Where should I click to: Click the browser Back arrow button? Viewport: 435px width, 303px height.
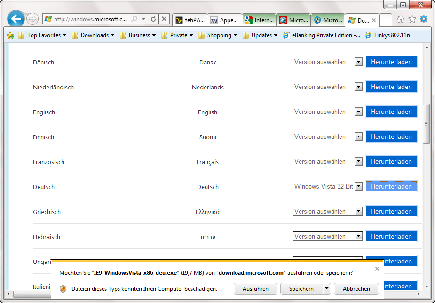16,19
